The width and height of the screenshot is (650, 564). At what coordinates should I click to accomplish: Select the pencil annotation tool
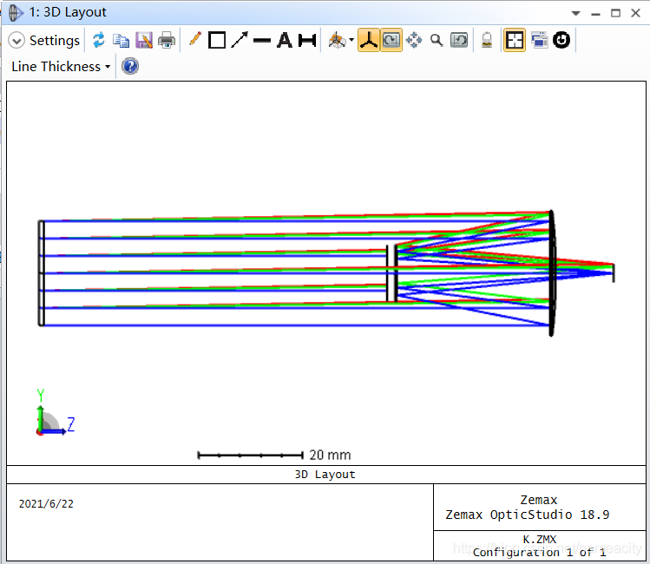click(x=195, y=40)
